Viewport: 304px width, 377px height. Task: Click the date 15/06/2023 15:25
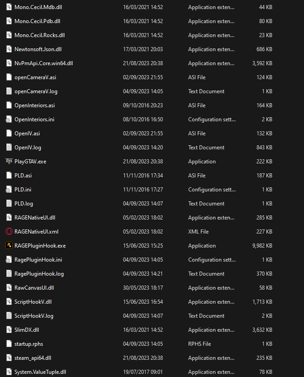click(143, 246)
